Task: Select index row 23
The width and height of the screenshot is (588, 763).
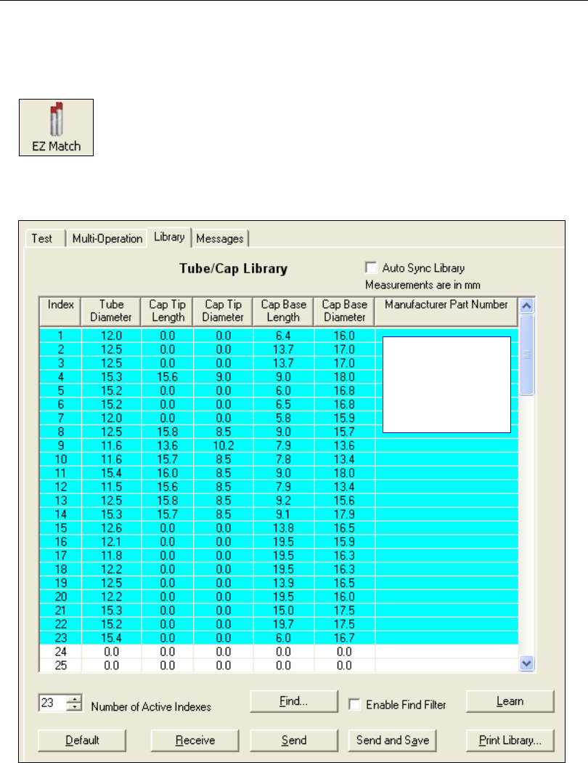Action: (x=279, y=638)
